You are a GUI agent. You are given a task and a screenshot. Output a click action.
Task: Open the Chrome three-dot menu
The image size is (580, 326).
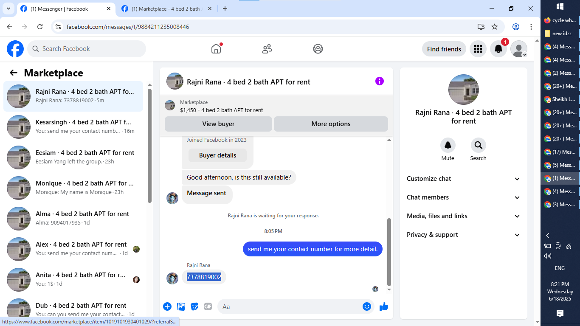(x=531, y=27)
